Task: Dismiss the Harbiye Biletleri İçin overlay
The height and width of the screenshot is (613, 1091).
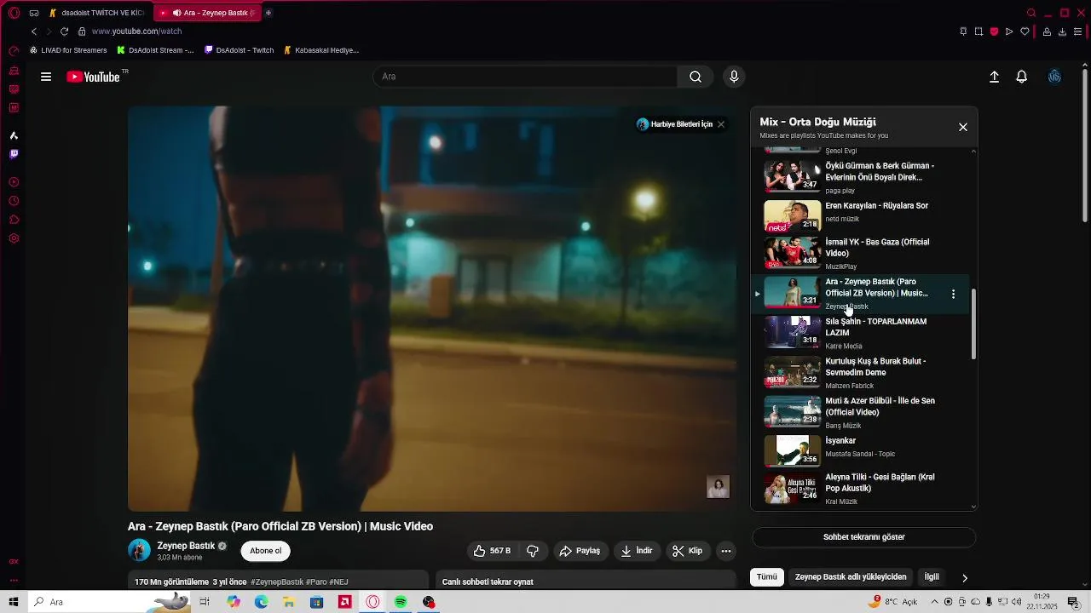Action: point(721,124)
